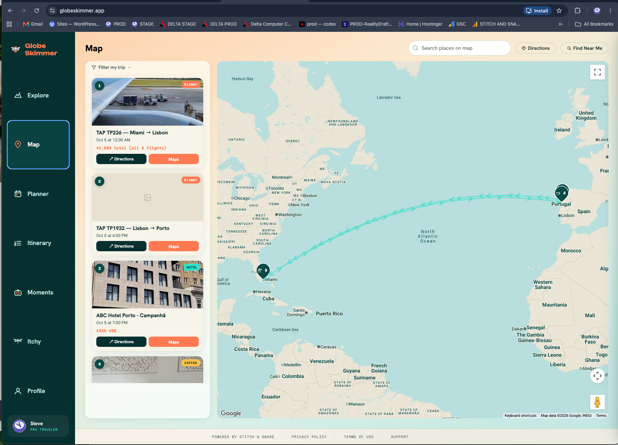Click the coffee stop card image

[x=148, y=370]
